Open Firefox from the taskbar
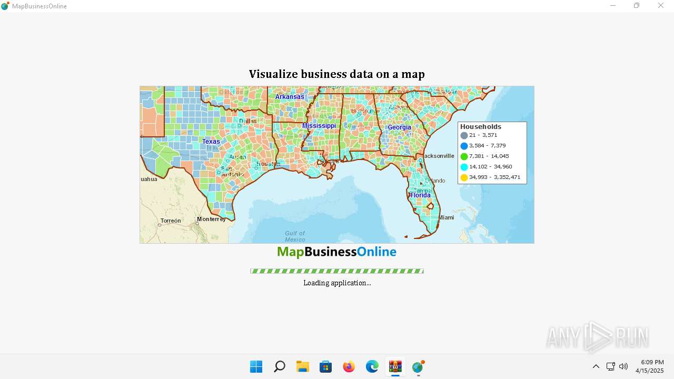674x379 pixels. pos(349,366)
